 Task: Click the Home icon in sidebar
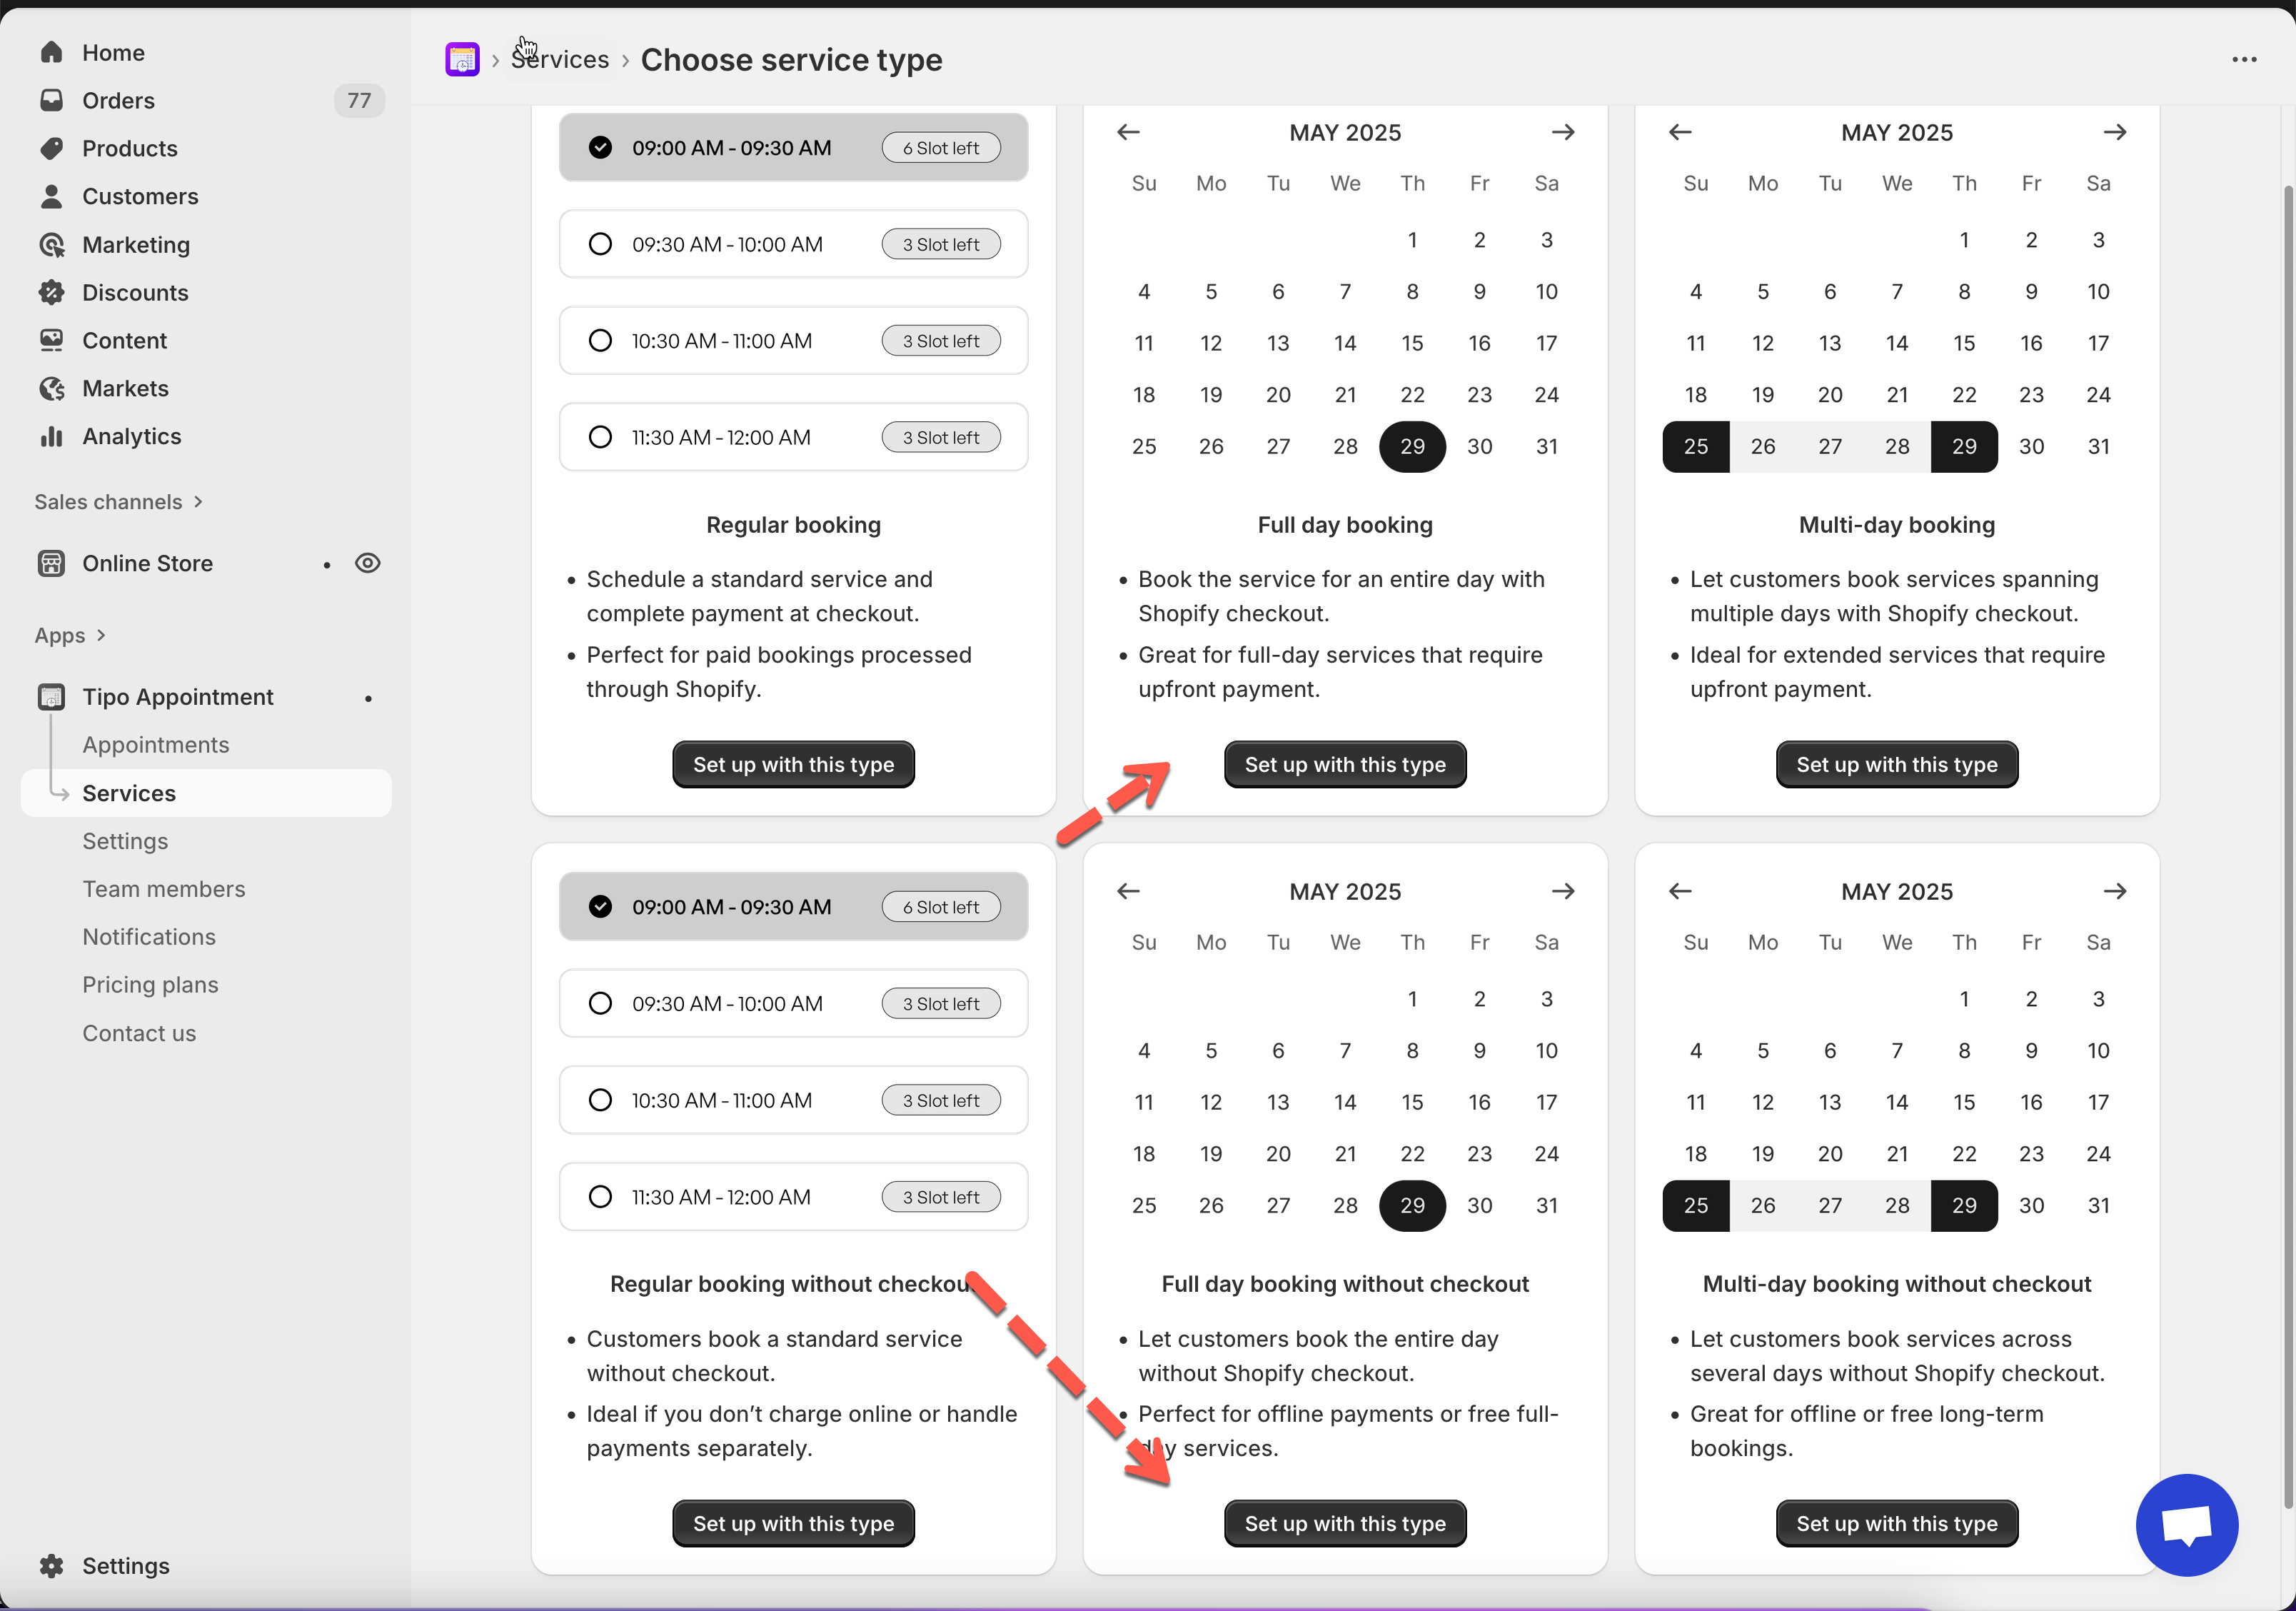point(52,52)
